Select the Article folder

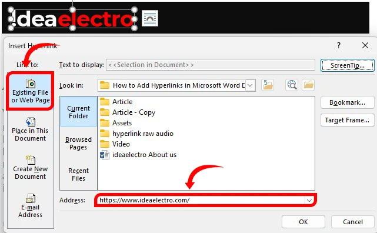116,102
